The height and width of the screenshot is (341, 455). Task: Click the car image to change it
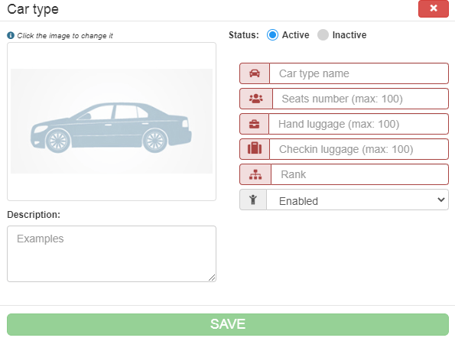tap(112, 122)
